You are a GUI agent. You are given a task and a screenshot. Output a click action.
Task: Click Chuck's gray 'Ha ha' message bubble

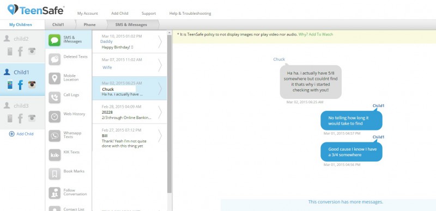[x=311, y=82]
